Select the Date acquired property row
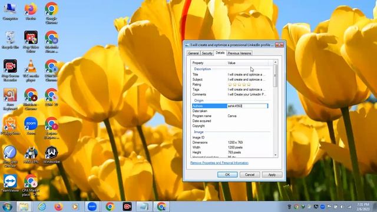The width and height of the screenshot is (377, 212). (231, 121)
